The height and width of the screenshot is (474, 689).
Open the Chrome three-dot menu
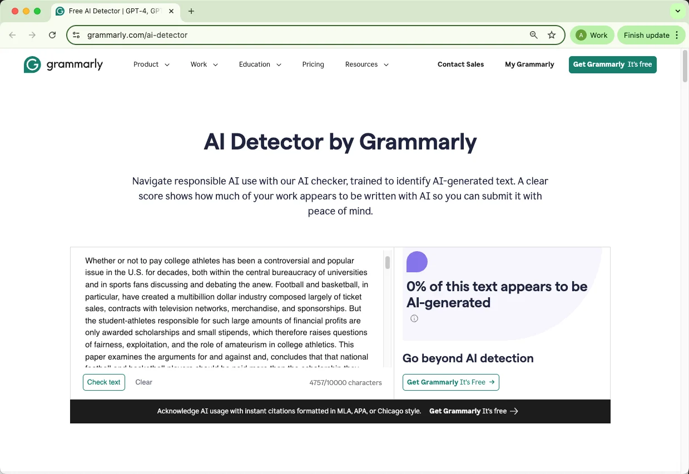pyautogui.click(x=677, y=35)
